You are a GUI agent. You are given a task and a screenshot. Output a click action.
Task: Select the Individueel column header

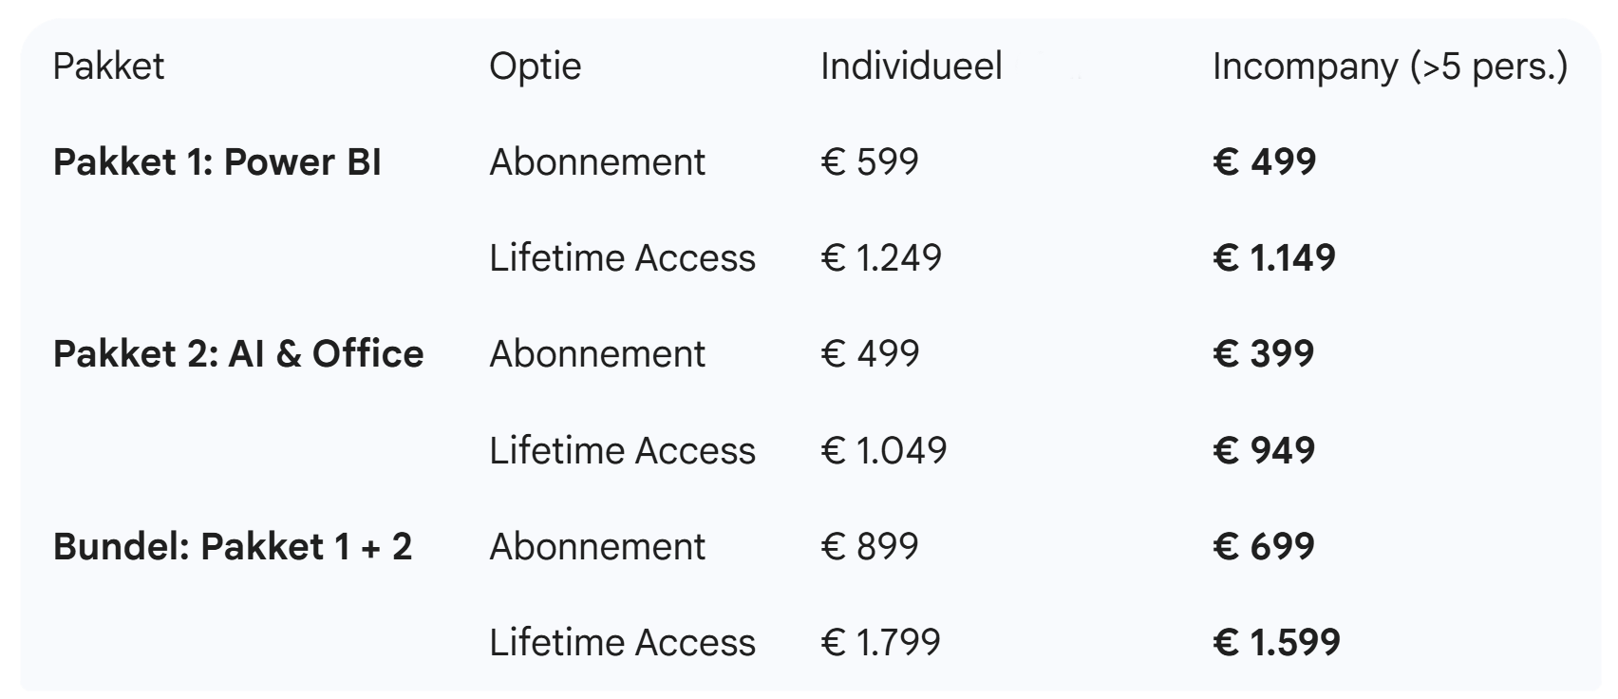coord(911,66)
